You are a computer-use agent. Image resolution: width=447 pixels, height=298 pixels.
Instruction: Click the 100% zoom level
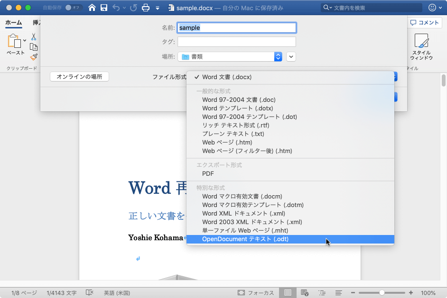(x=428, y=293)
